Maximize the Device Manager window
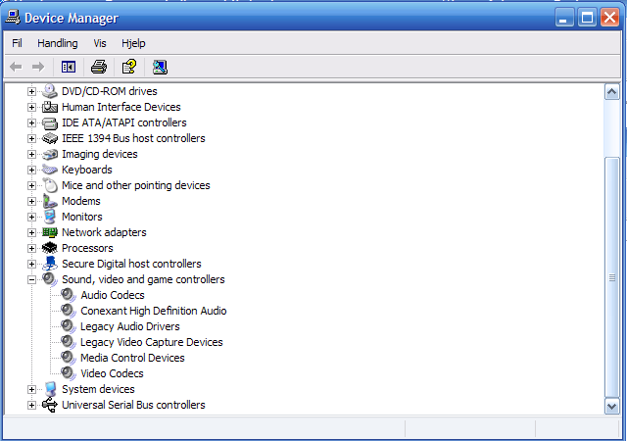Viewport: 627px width, 441px height. (587, 18)
